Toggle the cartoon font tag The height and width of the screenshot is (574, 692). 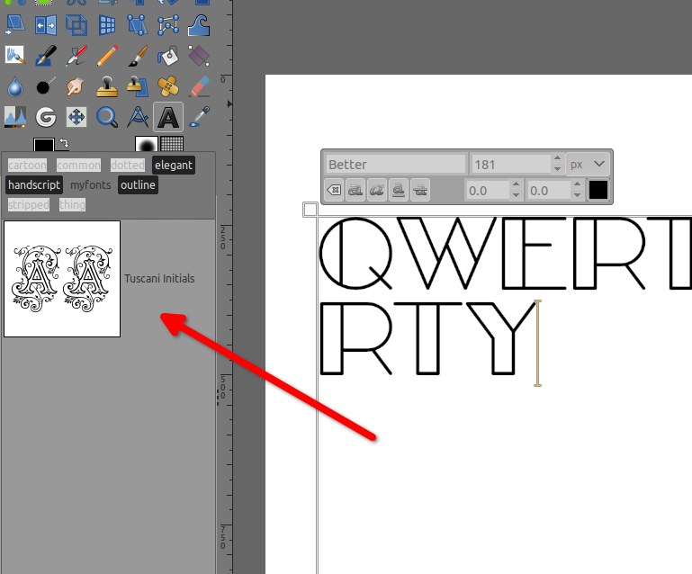[x=27, y=165]
